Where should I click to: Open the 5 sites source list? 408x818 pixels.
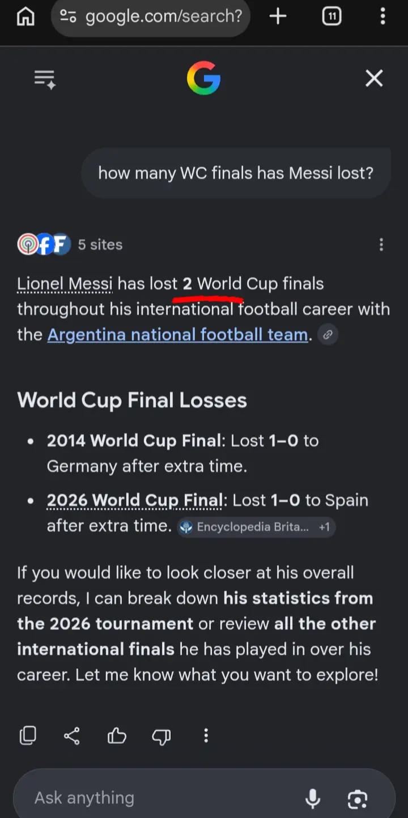(x=70, y=245)
